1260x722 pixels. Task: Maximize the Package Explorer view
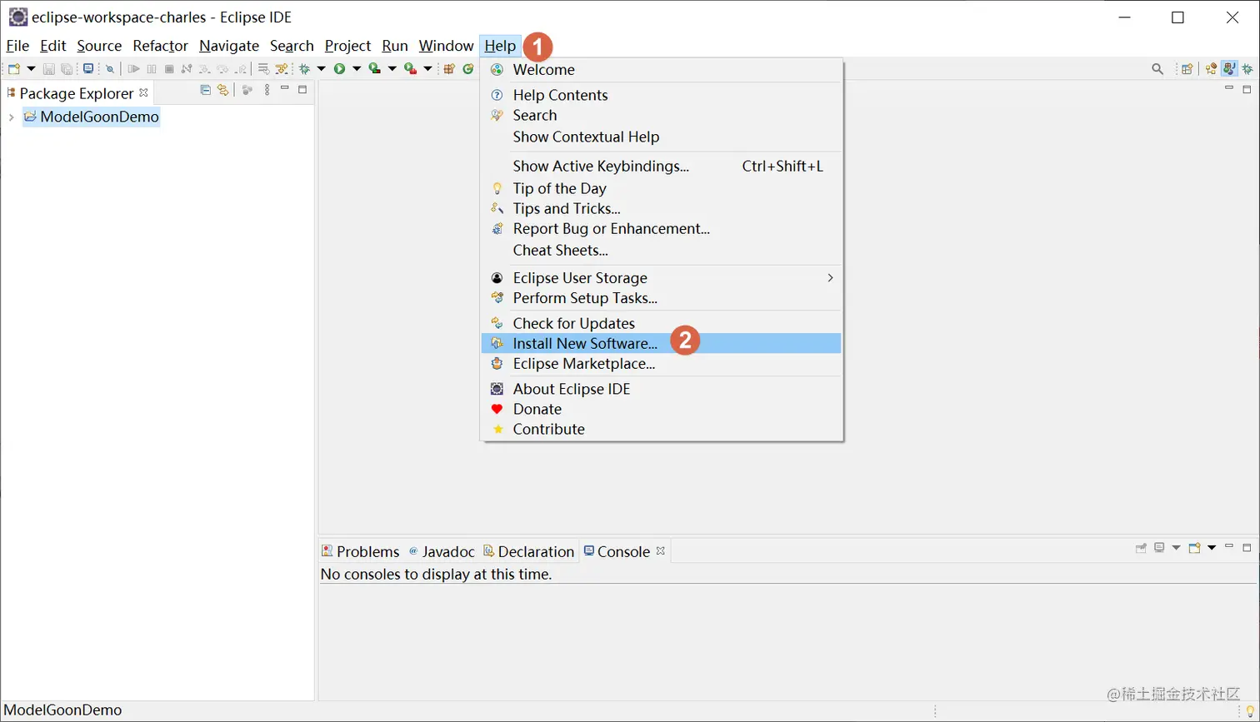302,90
